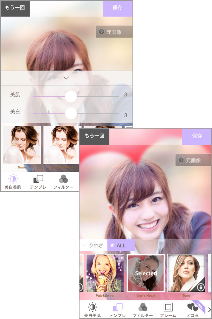Collapse the slider panel with down chevron
The height and width of the screenshot is (319, 212).
pos(66,78)
